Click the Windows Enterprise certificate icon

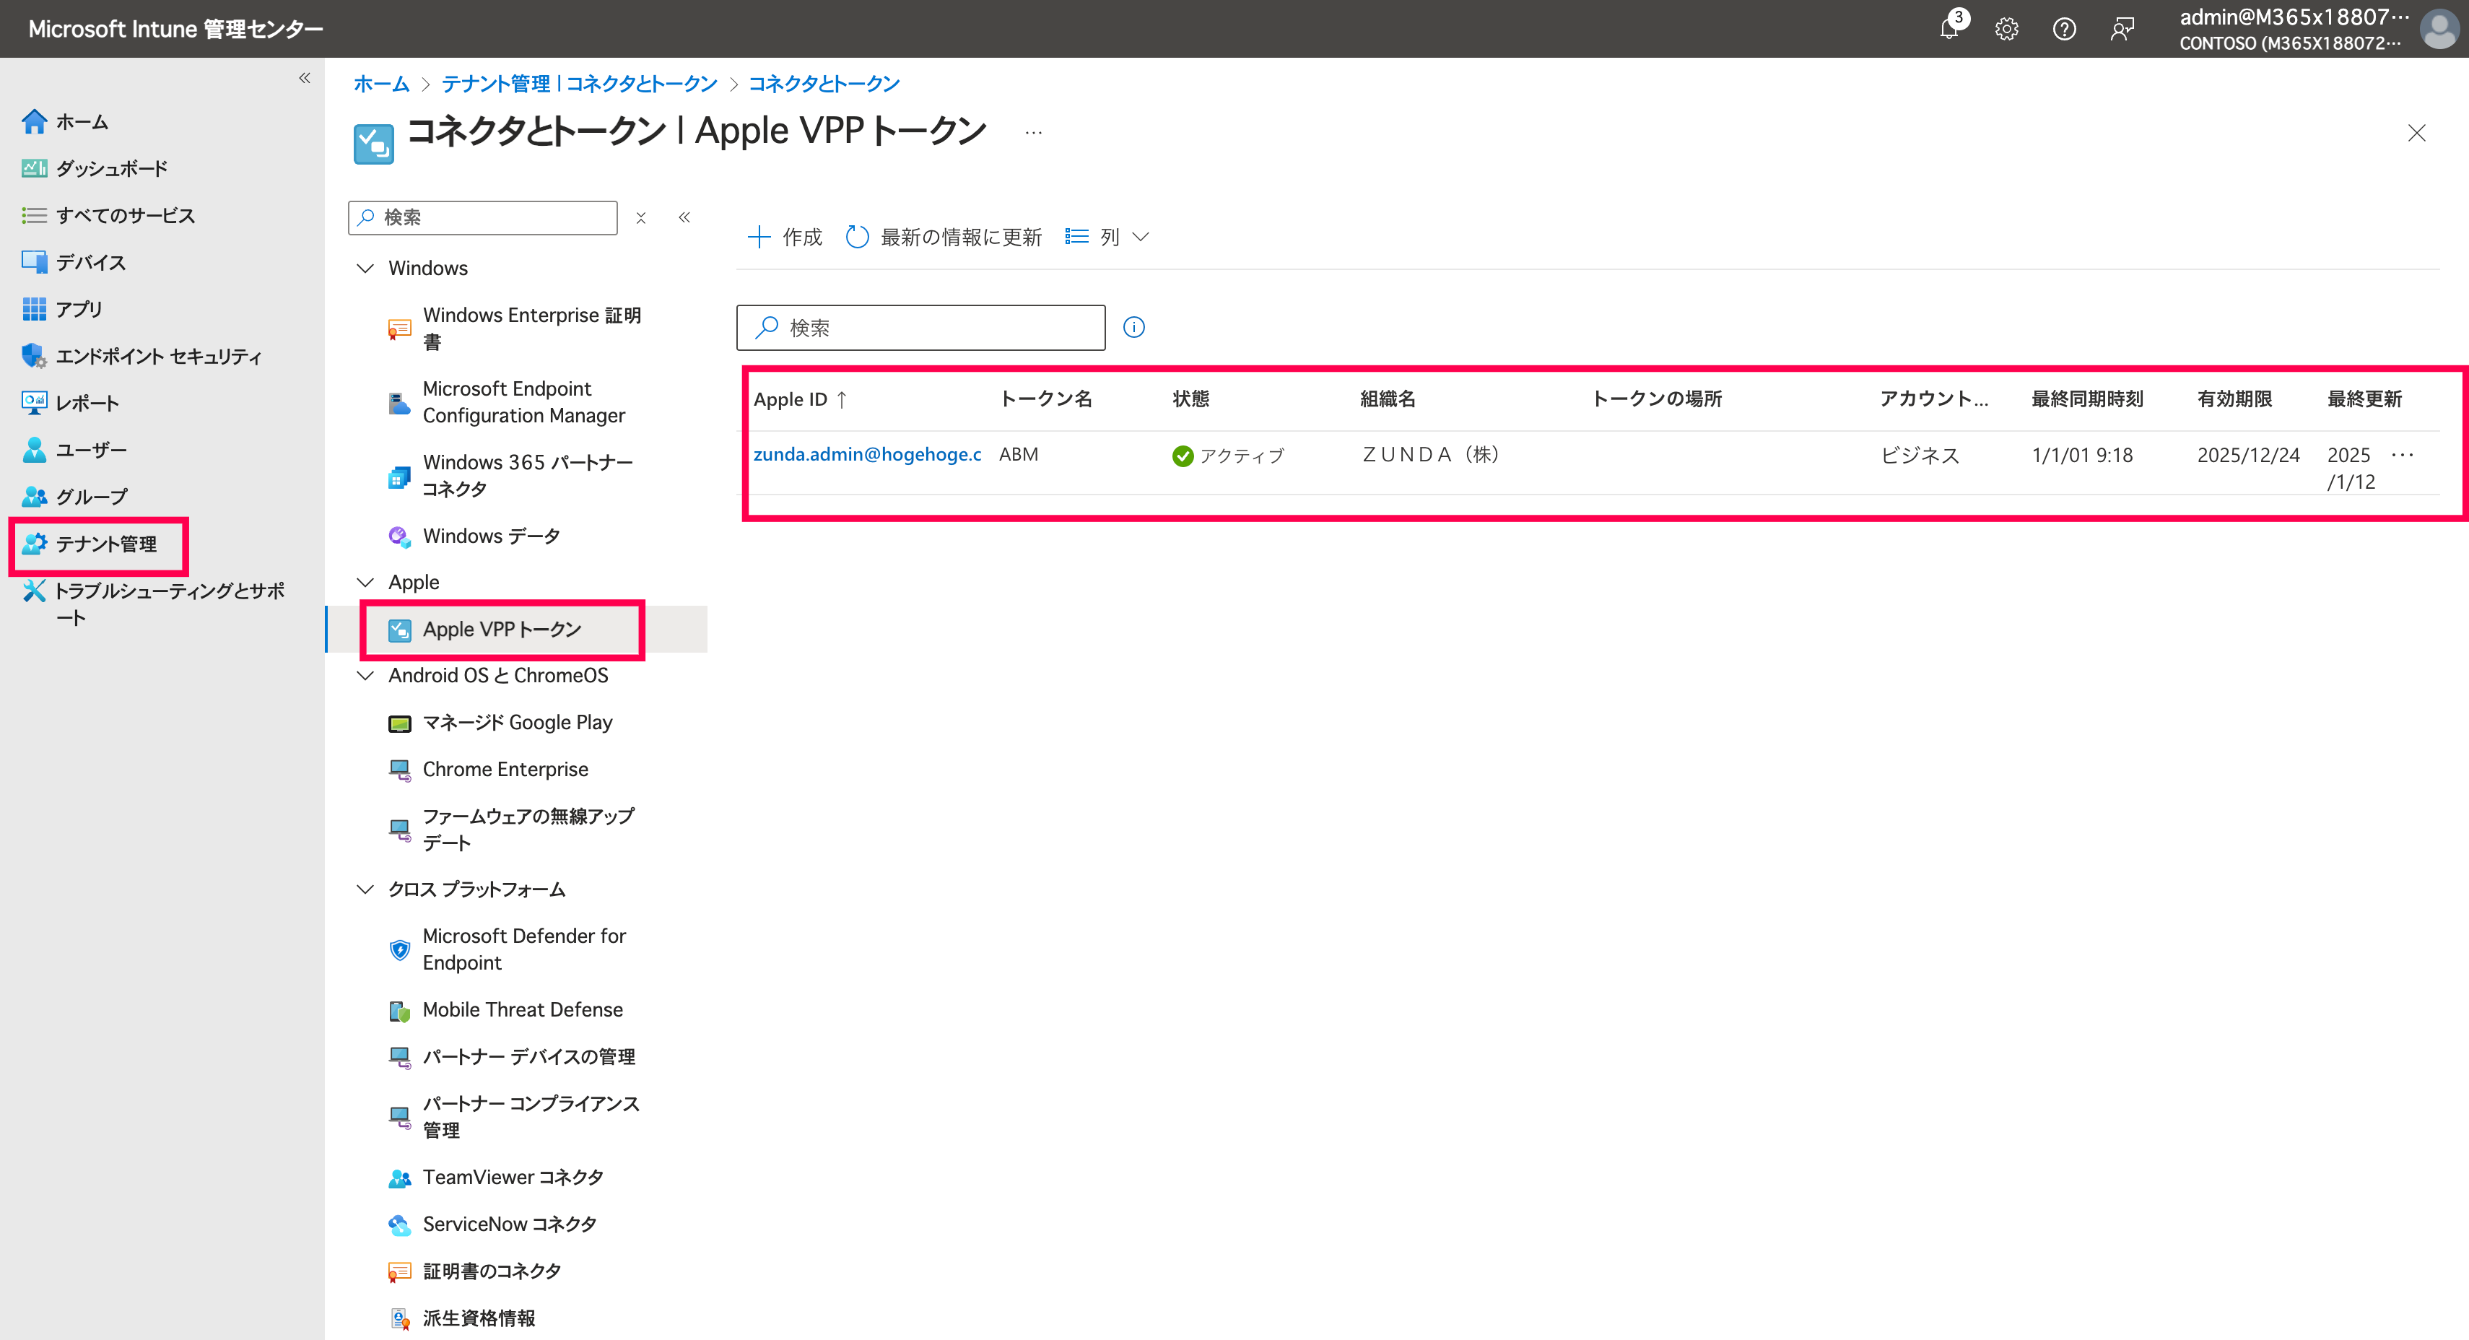[x=400, y=329]
